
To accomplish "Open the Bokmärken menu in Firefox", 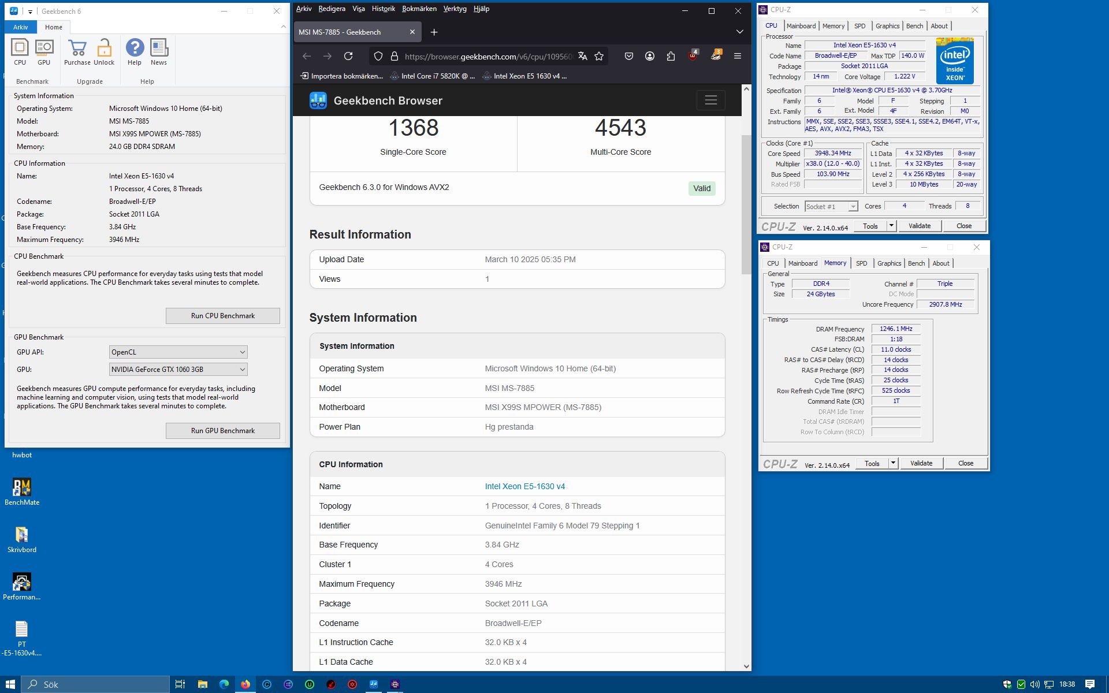I will pyautogui.click(x=419, y=9).
